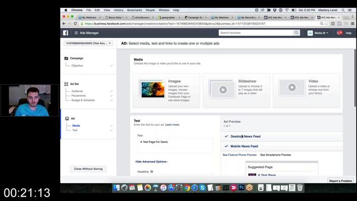This screenshot has height=201, width=357.
Task: Select Placements in the sidebar
Action: [x=79, y=95]
